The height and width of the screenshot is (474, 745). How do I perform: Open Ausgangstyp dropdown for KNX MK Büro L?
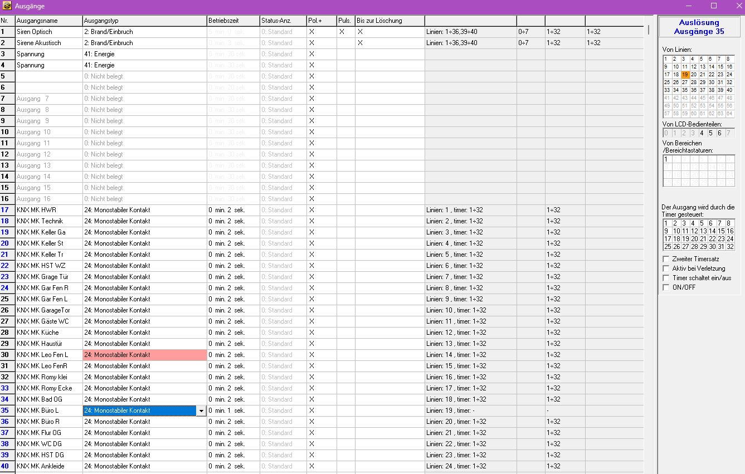[201, 411]
